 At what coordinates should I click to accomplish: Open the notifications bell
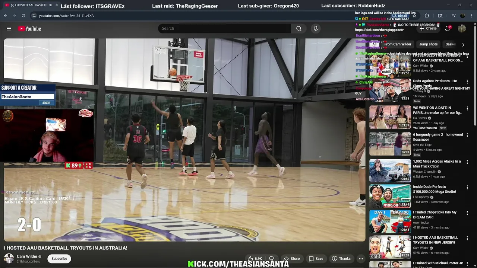(448, 29)
